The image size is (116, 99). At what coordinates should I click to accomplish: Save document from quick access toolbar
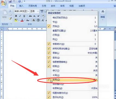pos(10,1)
